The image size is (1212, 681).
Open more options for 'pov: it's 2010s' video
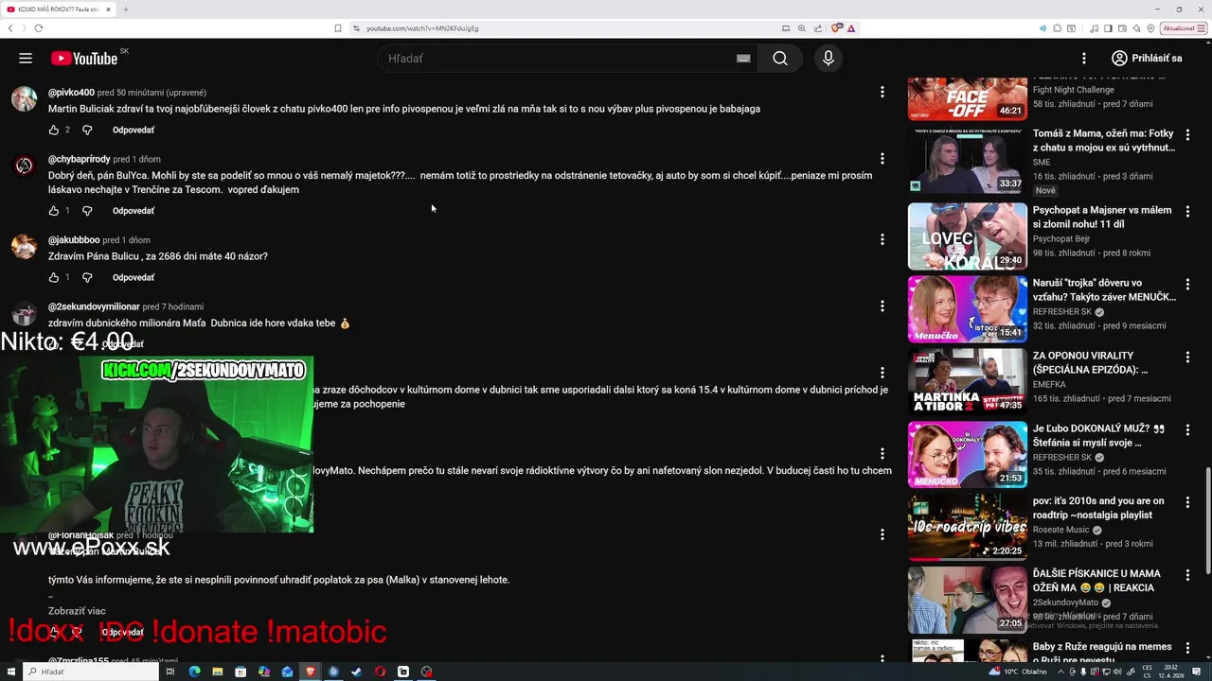coord(1187,502)
